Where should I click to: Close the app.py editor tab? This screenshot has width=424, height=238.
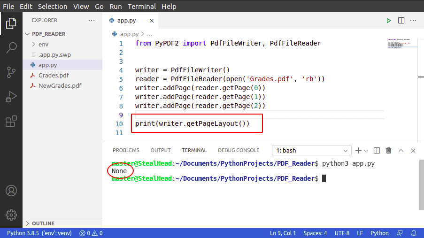coord(152,21)
